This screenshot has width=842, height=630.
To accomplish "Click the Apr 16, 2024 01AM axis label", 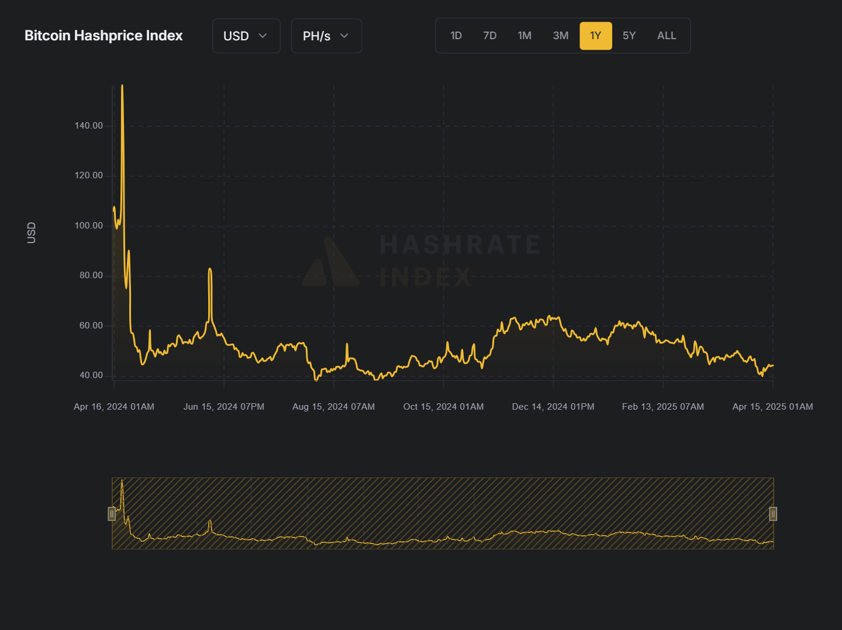I will 114,407.
